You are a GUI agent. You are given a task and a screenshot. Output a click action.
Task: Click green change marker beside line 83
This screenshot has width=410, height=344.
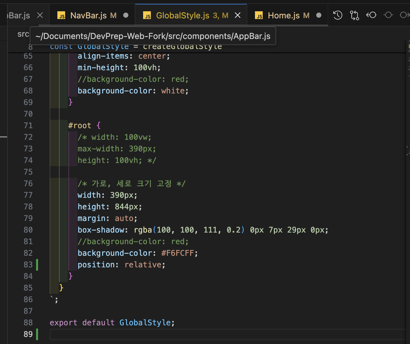[37, 264]
